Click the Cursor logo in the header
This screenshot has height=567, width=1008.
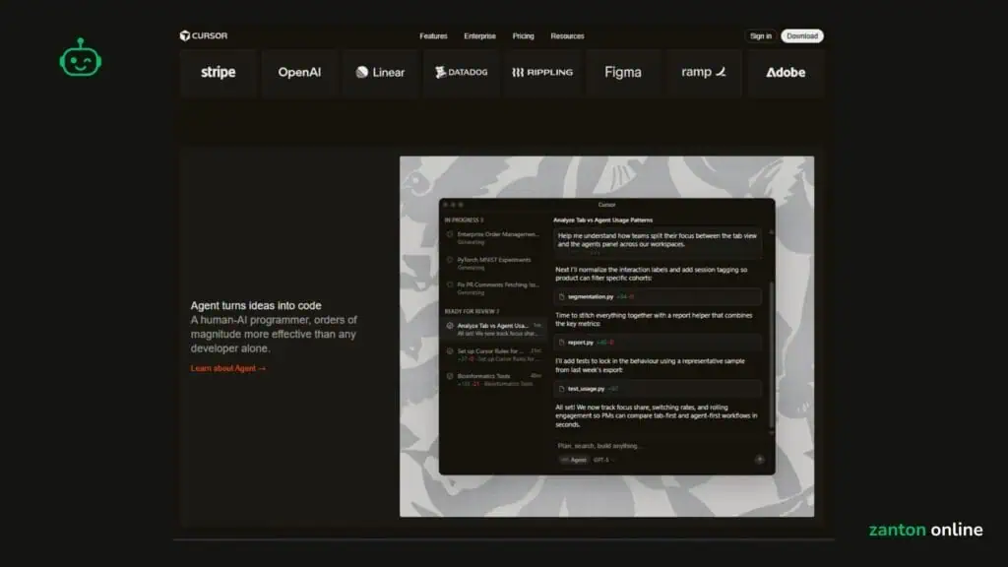click(204, 36)
